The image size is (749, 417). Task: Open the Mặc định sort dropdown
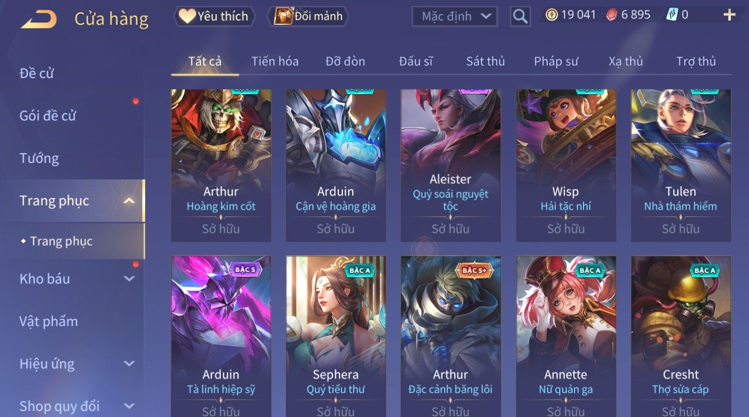click(x=455, y=16)
